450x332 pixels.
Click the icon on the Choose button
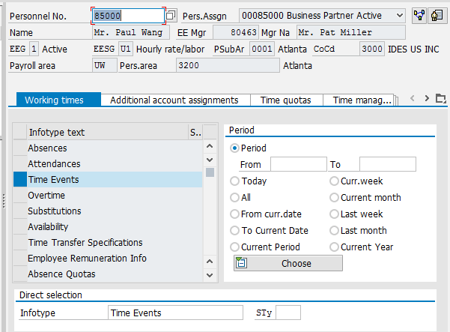(x=241, y=263)
